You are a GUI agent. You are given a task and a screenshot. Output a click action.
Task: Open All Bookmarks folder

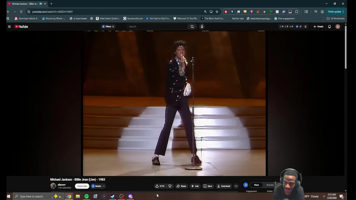coord(335,19)
